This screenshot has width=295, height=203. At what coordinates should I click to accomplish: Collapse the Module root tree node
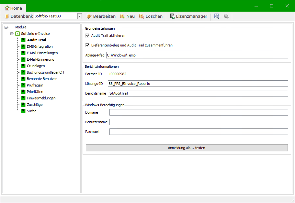(6, 27)
